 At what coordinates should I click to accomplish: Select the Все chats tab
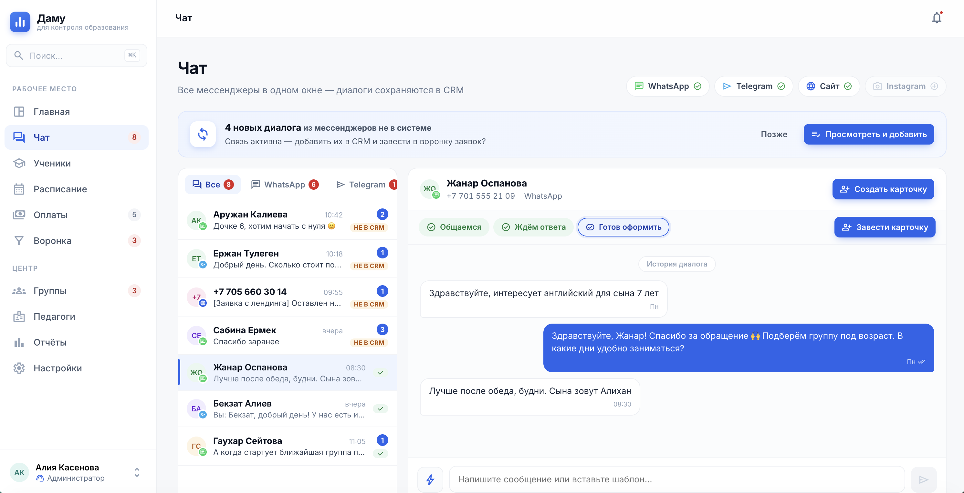tap(213, 185)
